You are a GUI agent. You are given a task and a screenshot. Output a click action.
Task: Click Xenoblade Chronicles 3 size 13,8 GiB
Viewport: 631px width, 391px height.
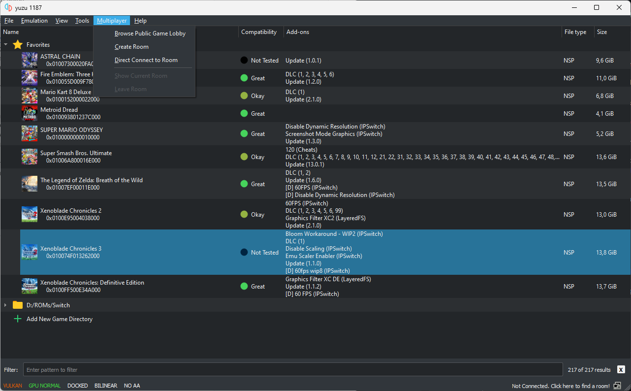coord(606,252)
